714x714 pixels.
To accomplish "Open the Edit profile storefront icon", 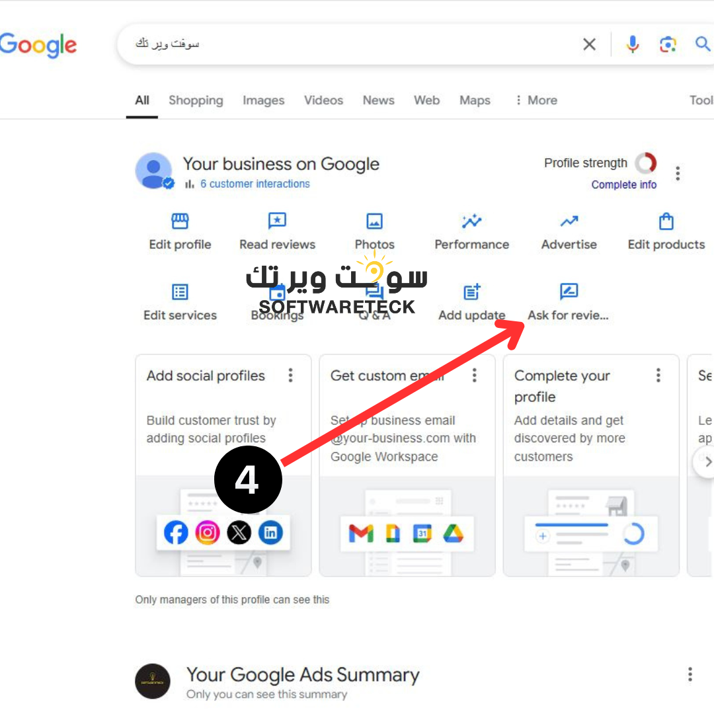I will tap(180, 221).
